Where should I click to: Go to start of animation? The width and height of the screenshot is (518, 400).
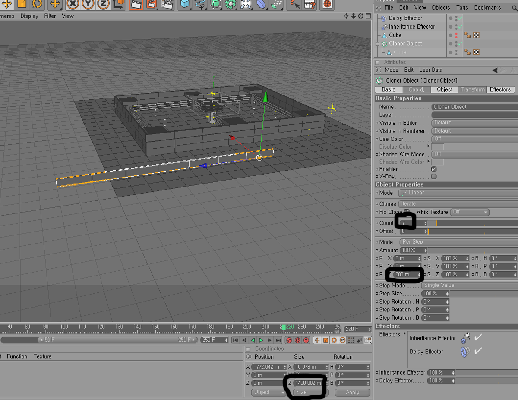(236, 340)
